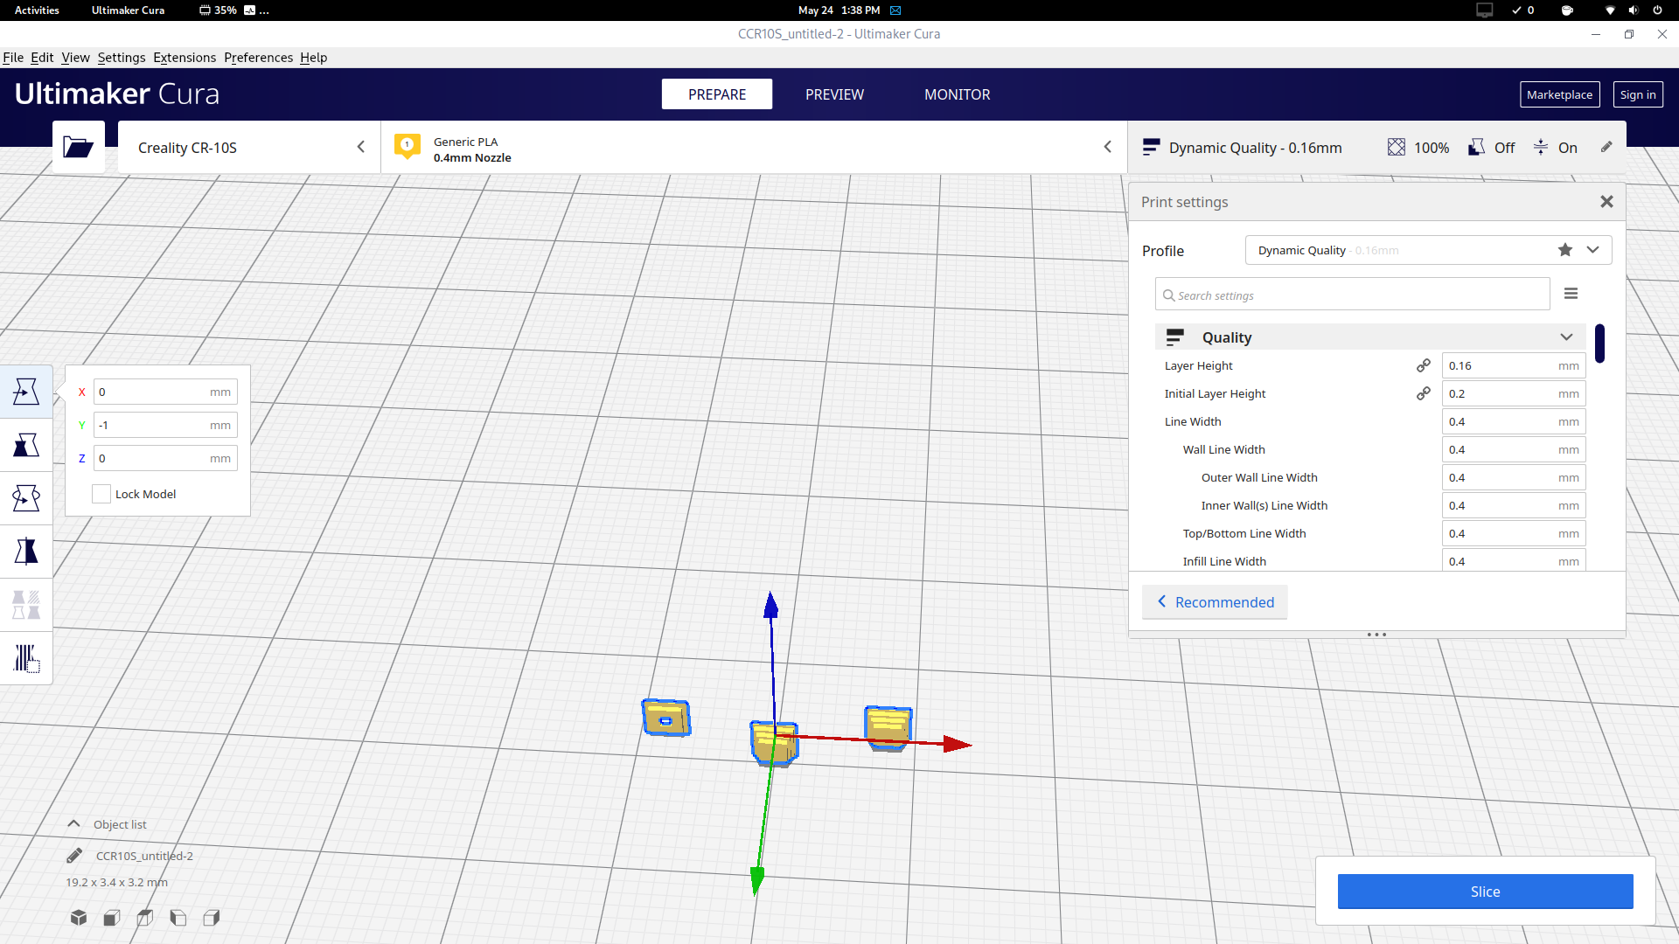1679x944 pixels.
Task: Open settings visibility hamburger menu
Action: click(1571, 294)
